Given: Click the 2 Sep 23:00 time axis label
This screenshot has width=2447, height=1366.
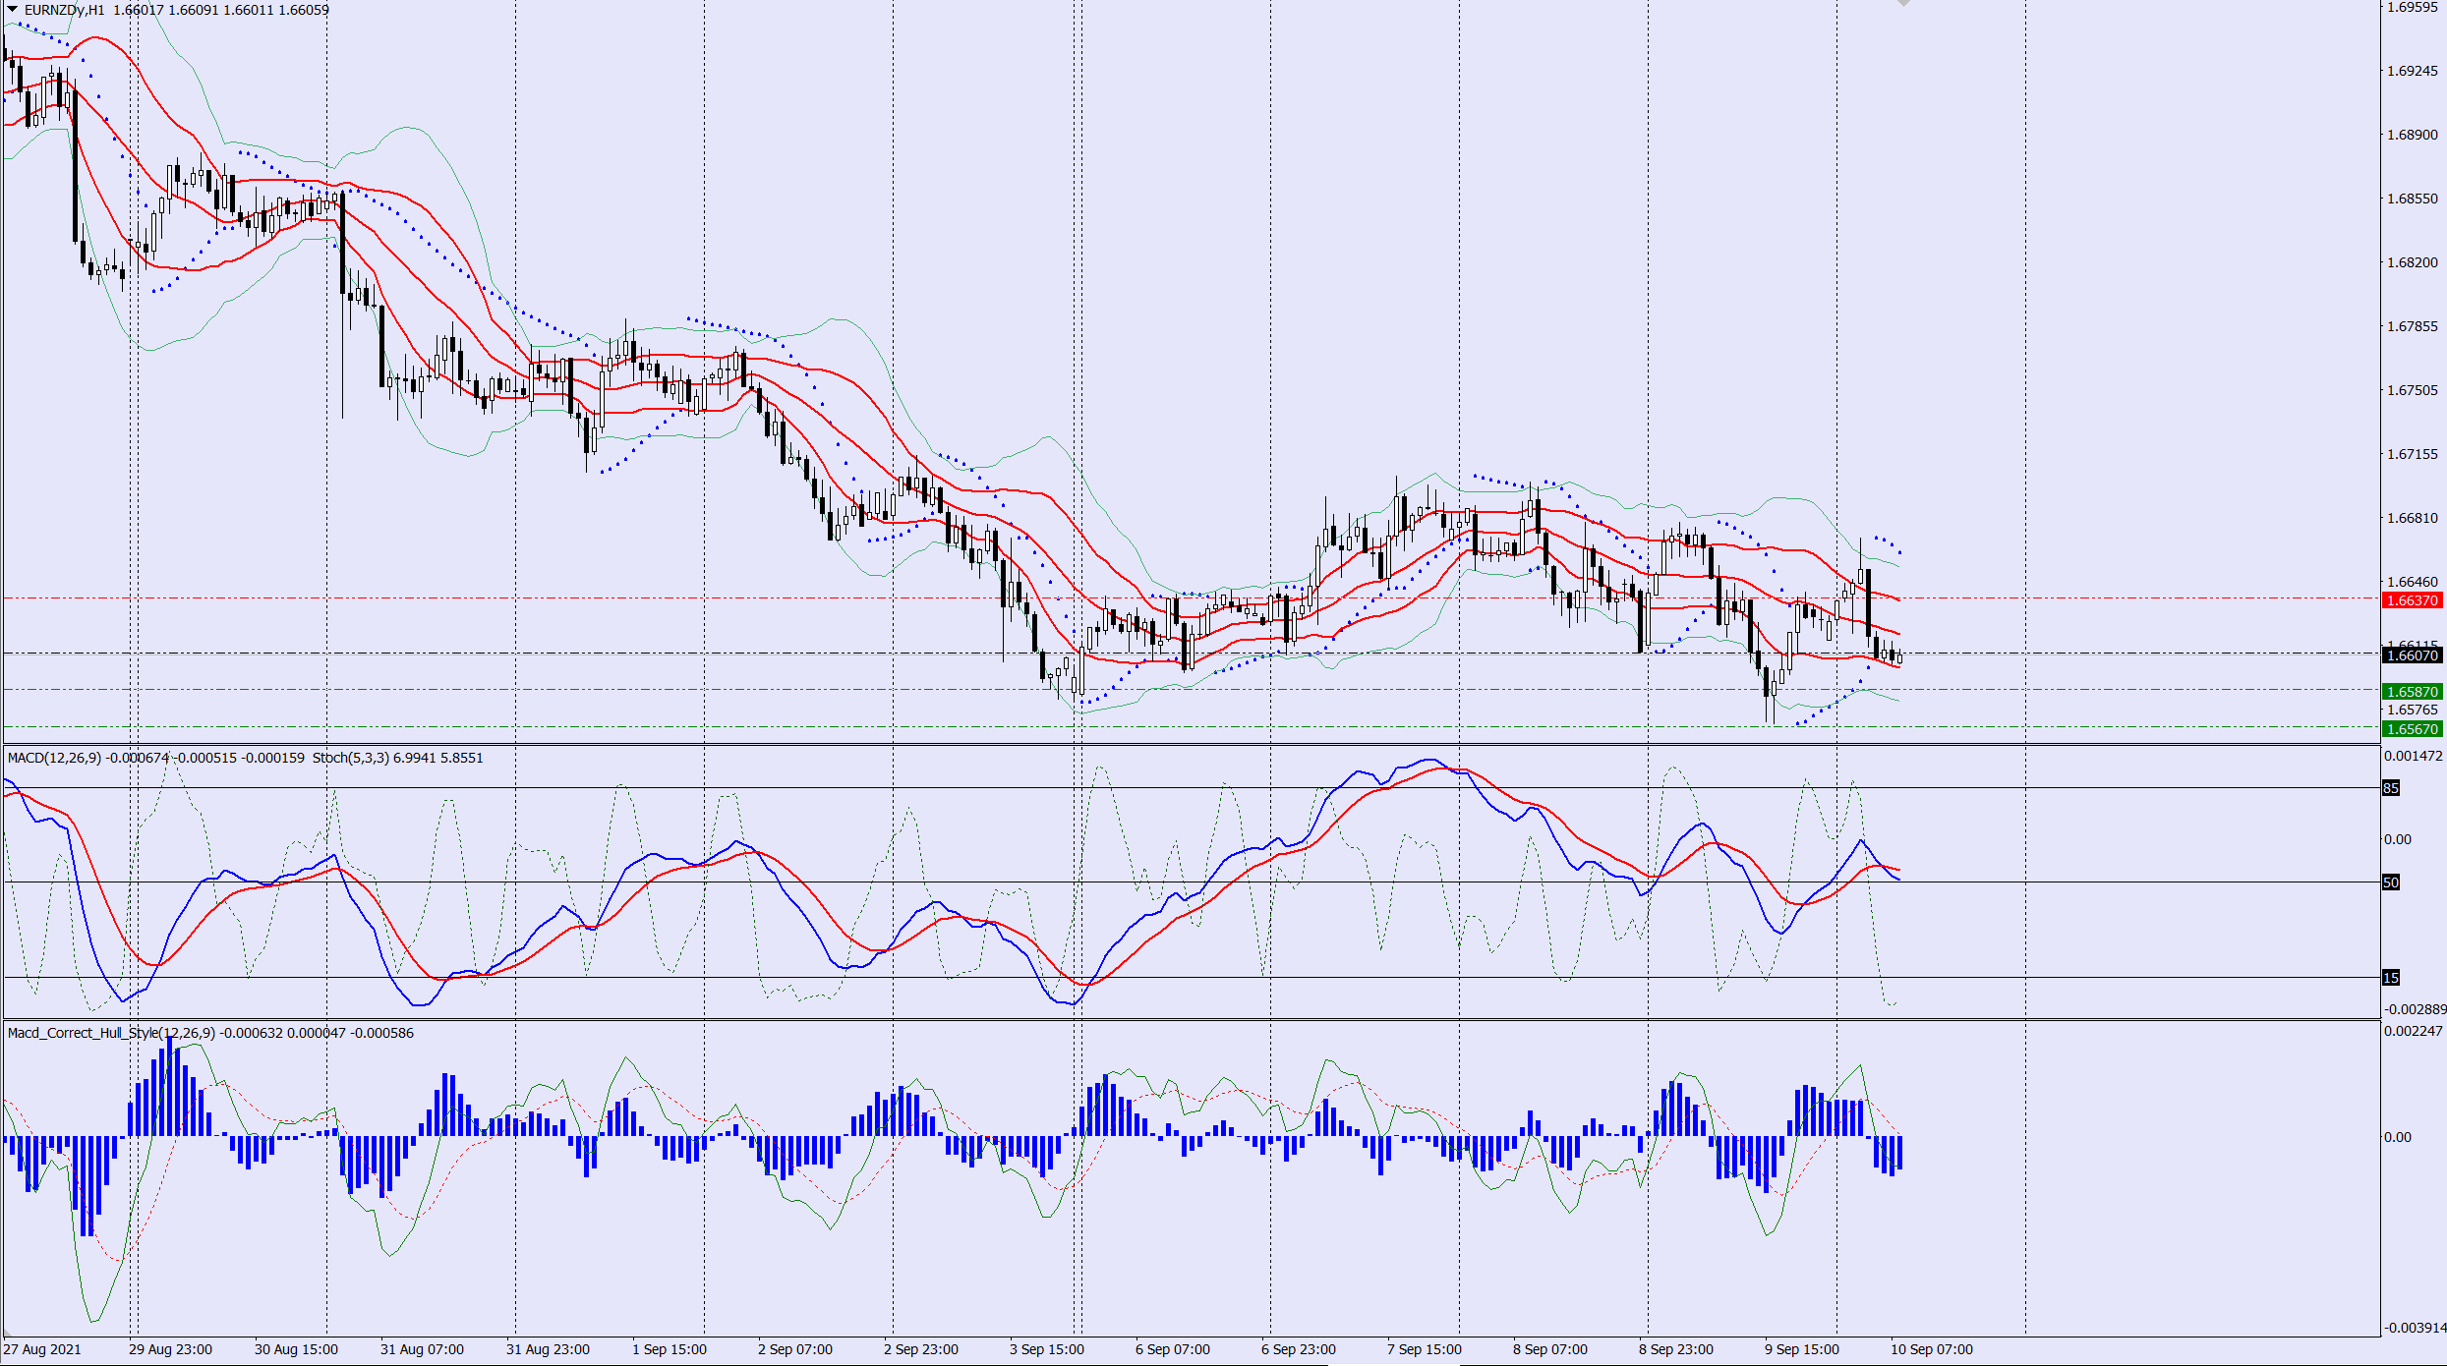Looking at the screenshot, I should (x=921, y=1349).
